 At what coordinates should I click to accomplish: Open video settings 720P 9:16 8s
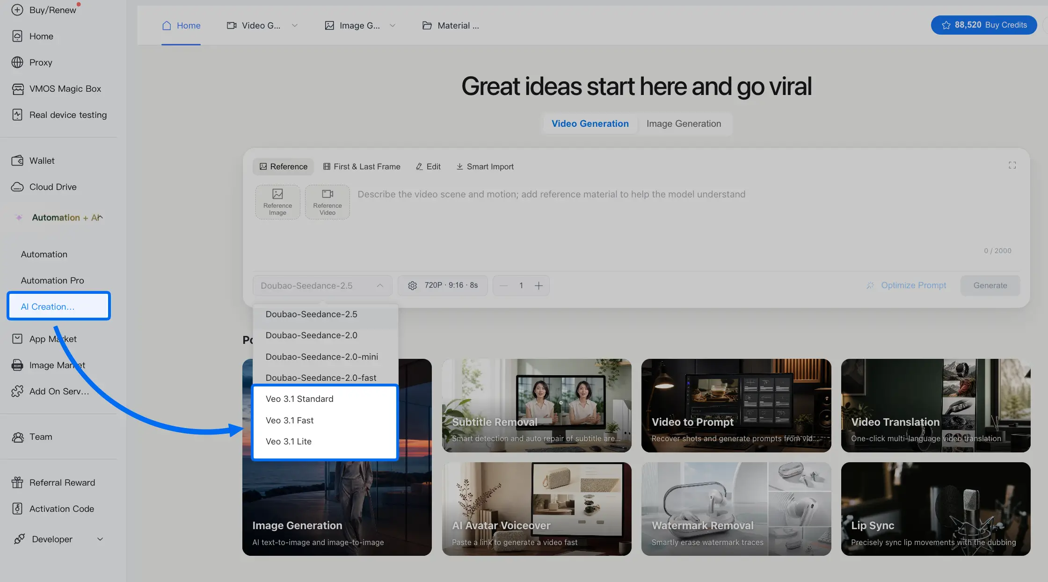click(x=443, y=285)
